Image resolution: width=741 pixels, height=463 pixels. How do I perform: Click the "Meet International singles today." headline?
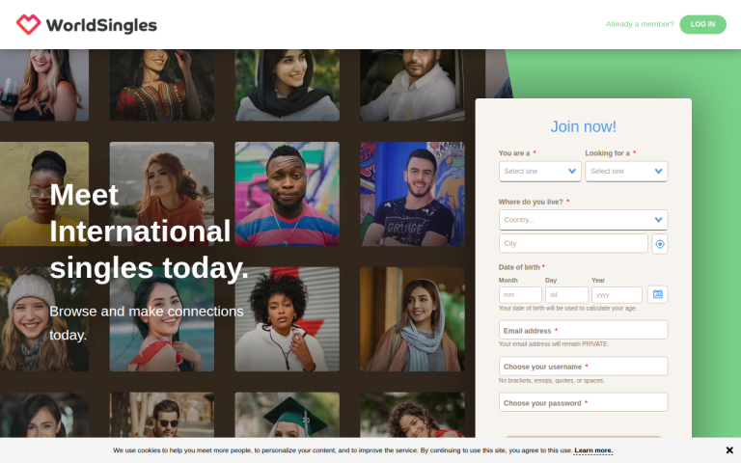tap(149, 231)
